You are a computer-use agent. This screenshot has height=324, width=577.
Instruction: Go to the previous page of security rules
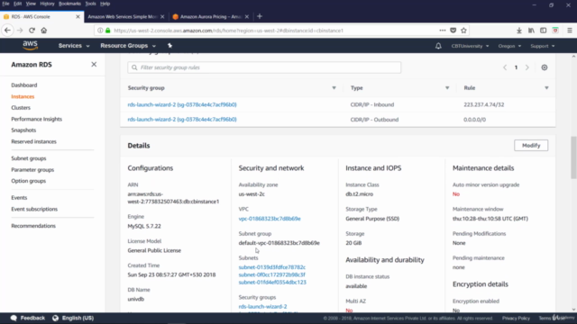[x=505, y=67]
